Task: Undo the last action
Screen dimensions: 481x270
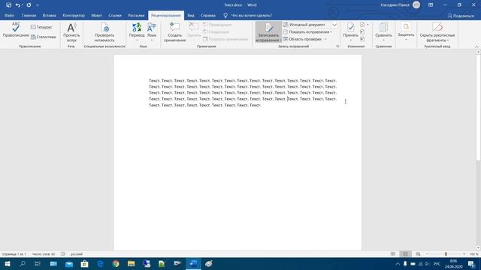Action: tap(18, 5)
